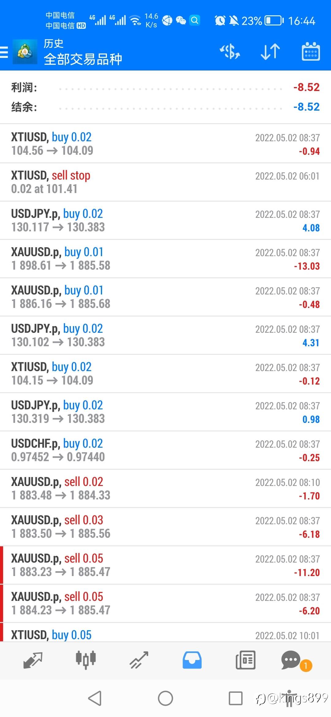Tap the 全部交易品种 all symbols title
The width and height of the screenshot is (331, 717).
[83, 59]
